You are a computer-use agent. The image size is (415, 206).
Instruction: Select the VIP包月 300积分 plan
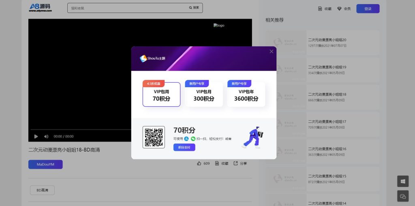[x=204, y=94]
